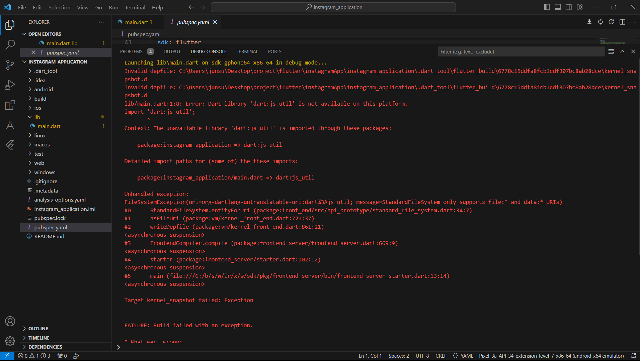Image resolution: width=640 pixels, height=361 pixels.
Task: Open the Accounts menu
Action: 10,321
